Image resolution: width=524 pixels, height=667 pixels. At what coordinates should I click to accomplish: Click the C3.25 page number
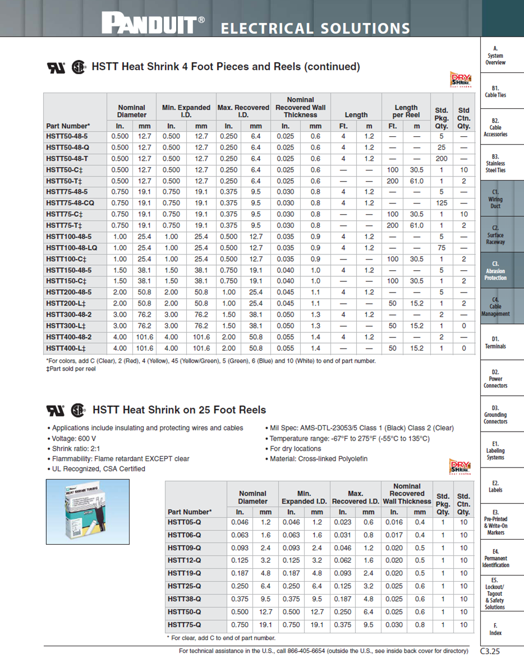(x=490, y=651)
